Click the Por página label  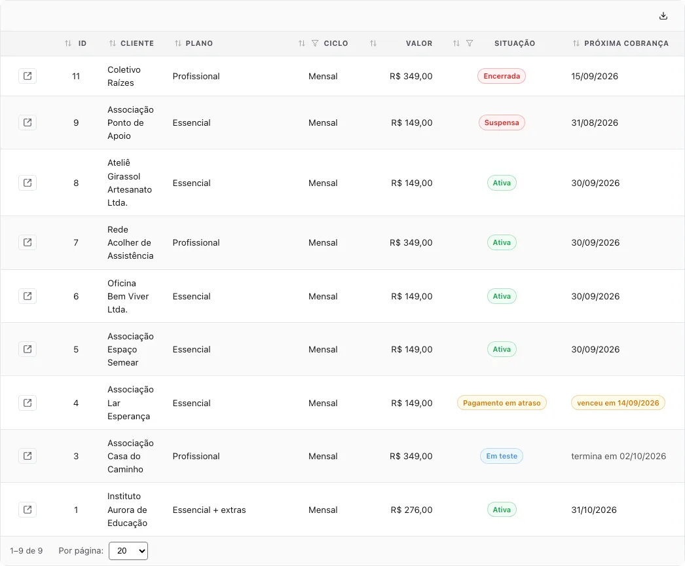coord(81,551)
